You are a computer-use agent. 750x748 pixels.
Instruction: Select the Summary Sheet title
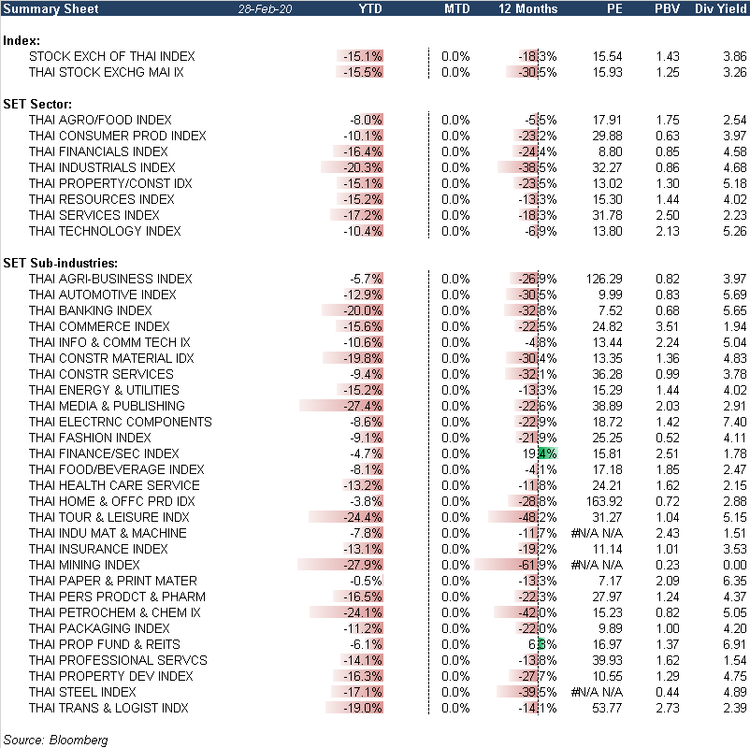click(x=50, y=8)
